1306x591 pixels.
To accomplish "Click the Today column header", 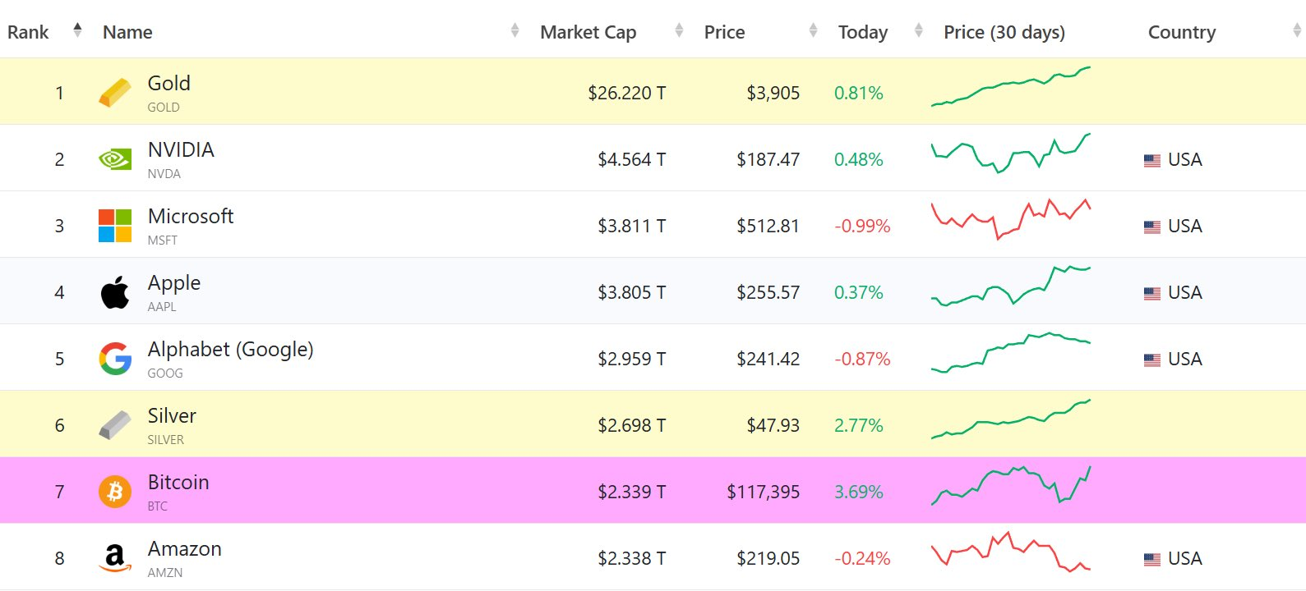I will 862,32.
